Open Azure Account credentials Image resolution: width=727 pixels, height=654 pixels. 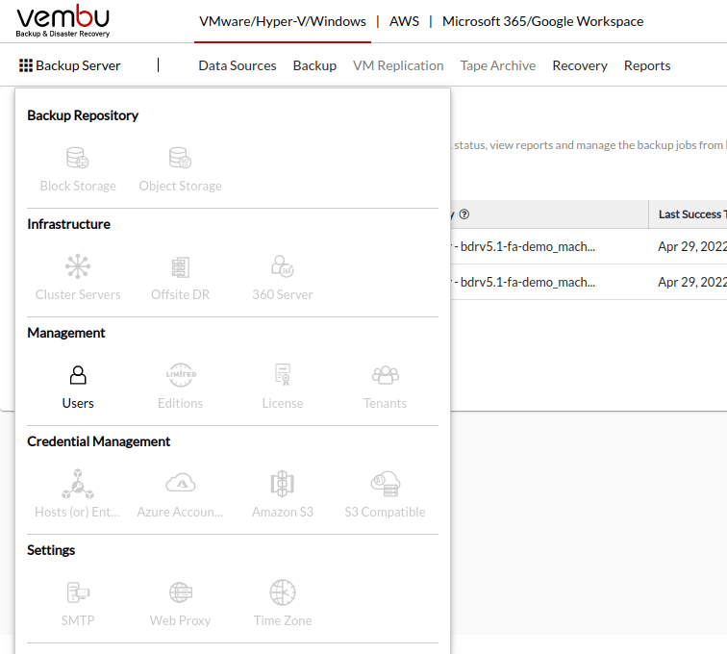pos(181,495)
